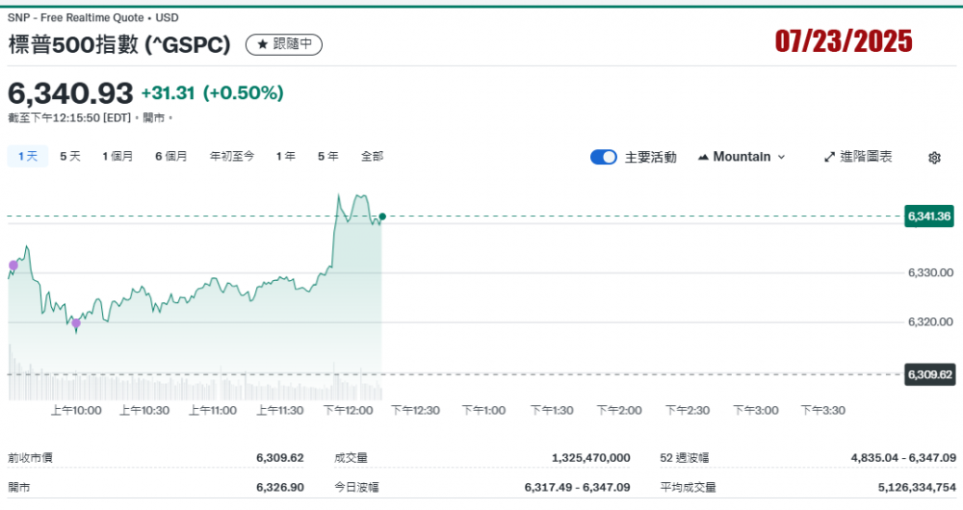Expand the Mountain chart type dropdown
Screen dimensions: 963x510
(x=741, y=157)
